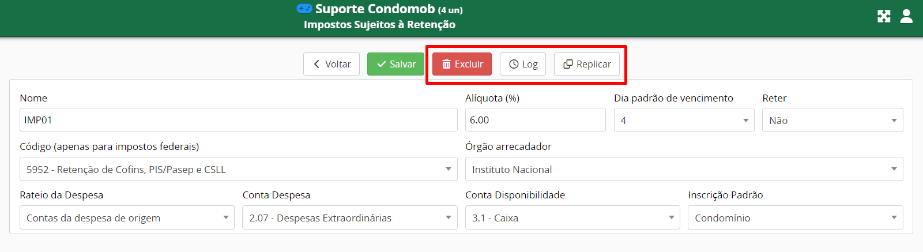The height and width of the screenshot is (252, 923).
Task: Click the Alíquota (%) input field
Action: tap(535, 119)
